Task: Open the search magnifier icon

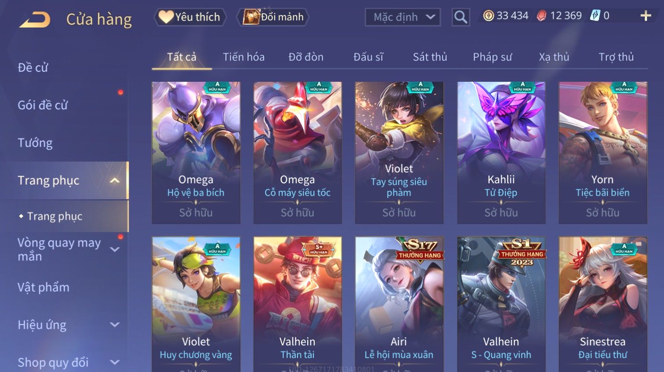Action: [461, 17]
